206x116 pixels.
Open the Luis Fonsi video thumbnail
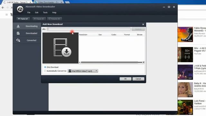point(185,107)
